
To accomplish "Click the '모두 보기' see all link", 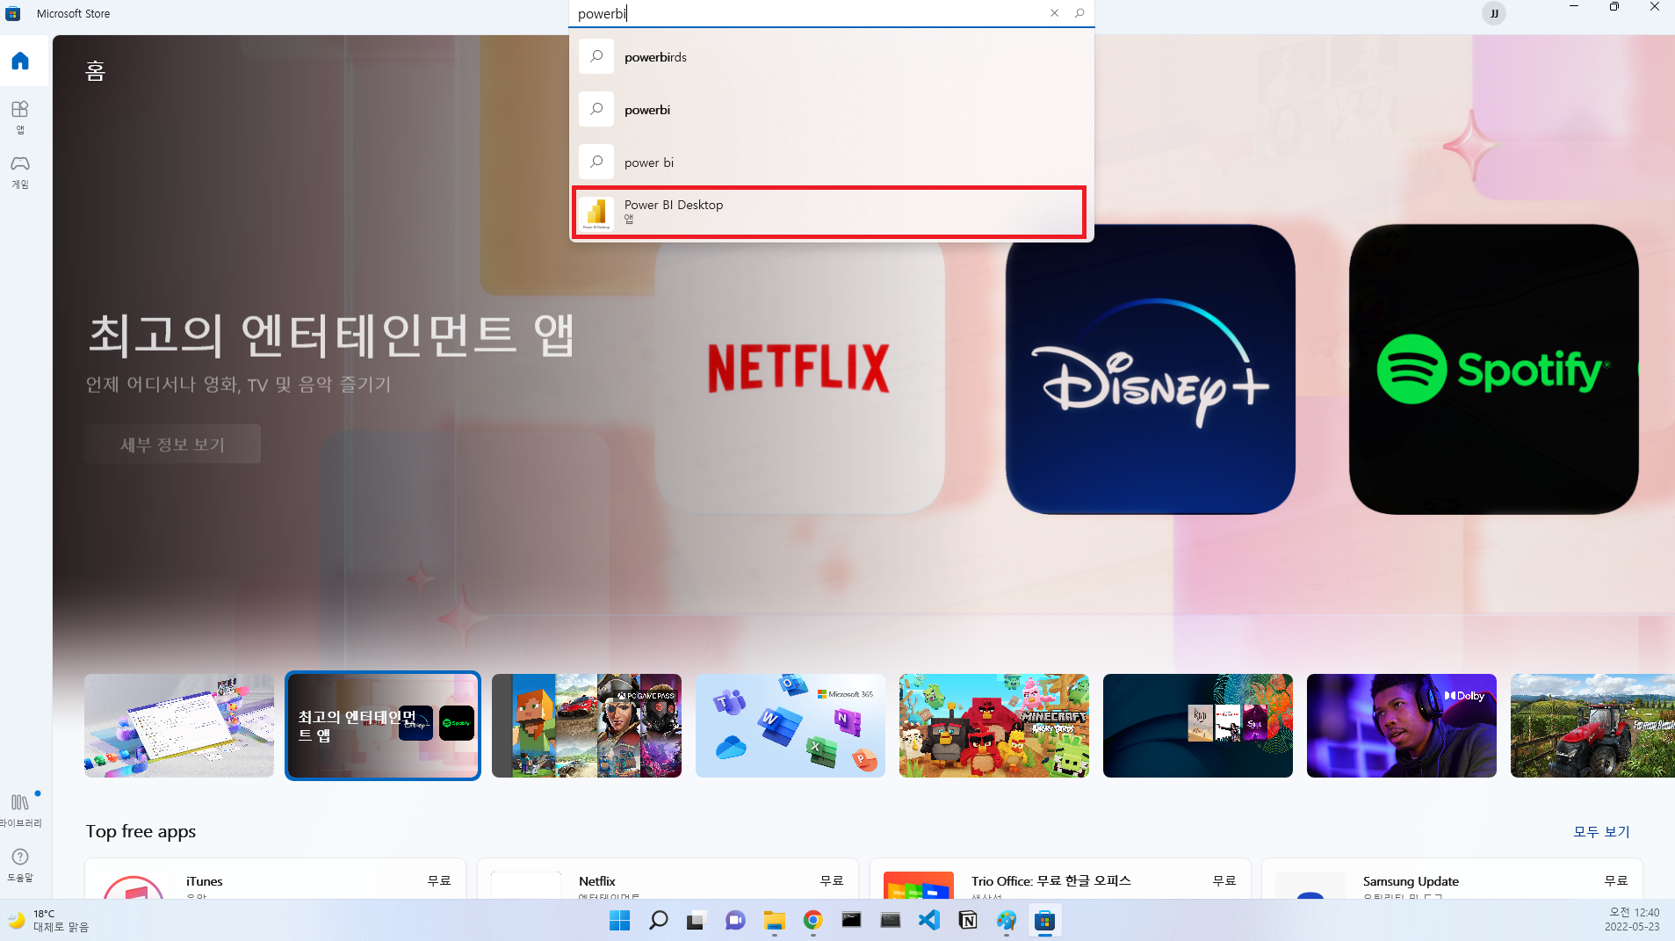I will pyautogui.click(x=1601, y=831).
